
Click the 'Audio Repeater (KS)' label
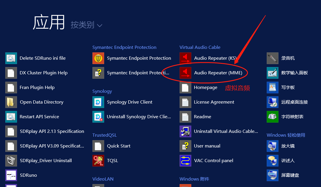click(215, 58)
